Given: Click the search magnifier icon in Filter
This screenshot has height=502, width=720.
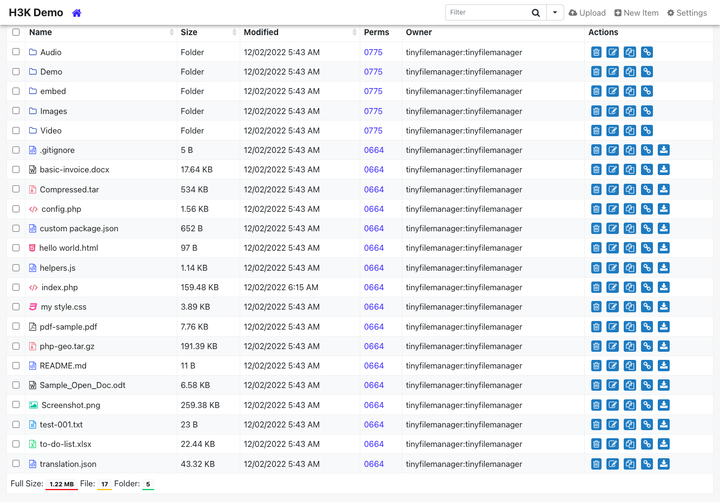Looking at the screenshot, I should pyautogui.click(x=536, y=13).
